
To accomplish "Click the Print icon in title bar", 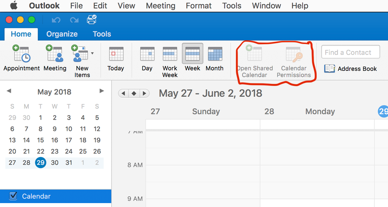I will point(92,19).
